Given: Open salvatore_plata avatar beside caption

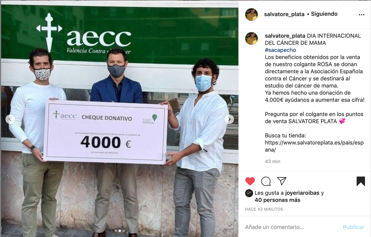Looking at the screenshot, I should coord(251,38).
